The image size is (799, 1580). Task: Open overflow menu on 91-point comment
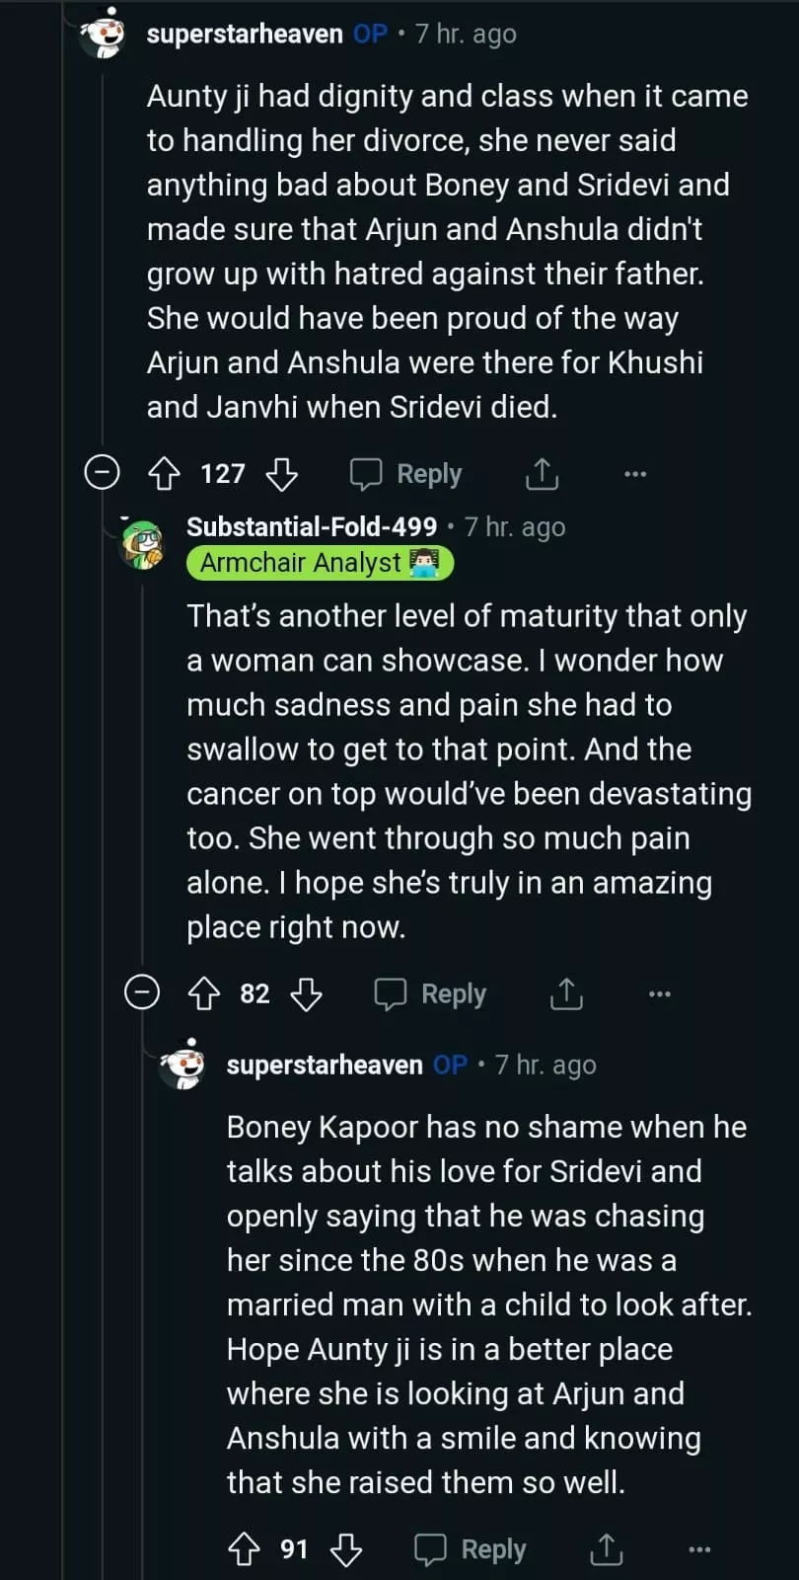(699, 1548)
